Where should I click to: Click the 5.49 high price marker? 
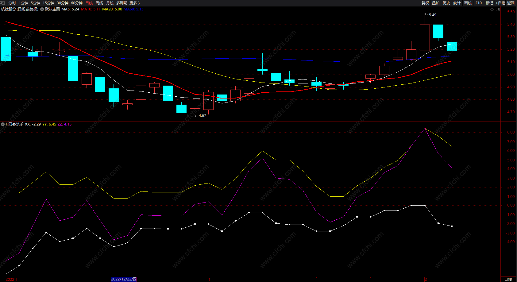432,15
